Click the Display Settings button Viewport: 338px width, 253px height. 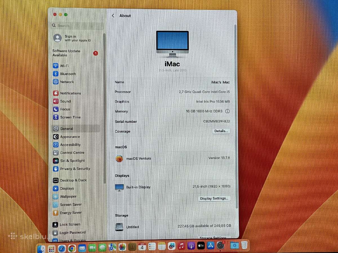[214, 198]
